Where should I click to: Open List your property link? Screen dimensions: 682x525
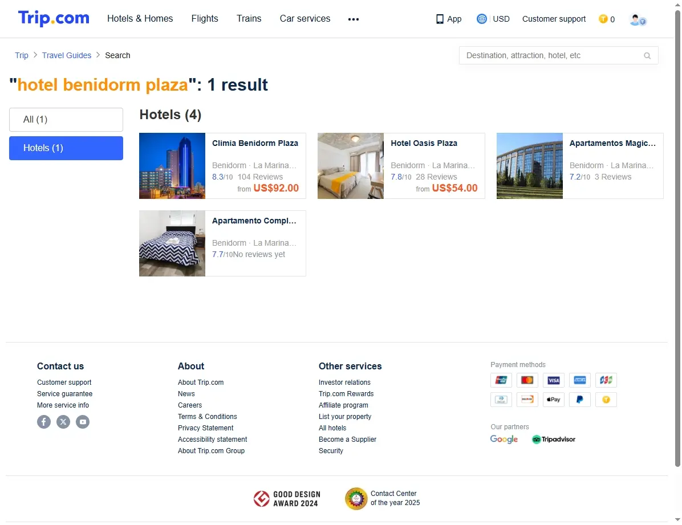[x=345, y=417]
